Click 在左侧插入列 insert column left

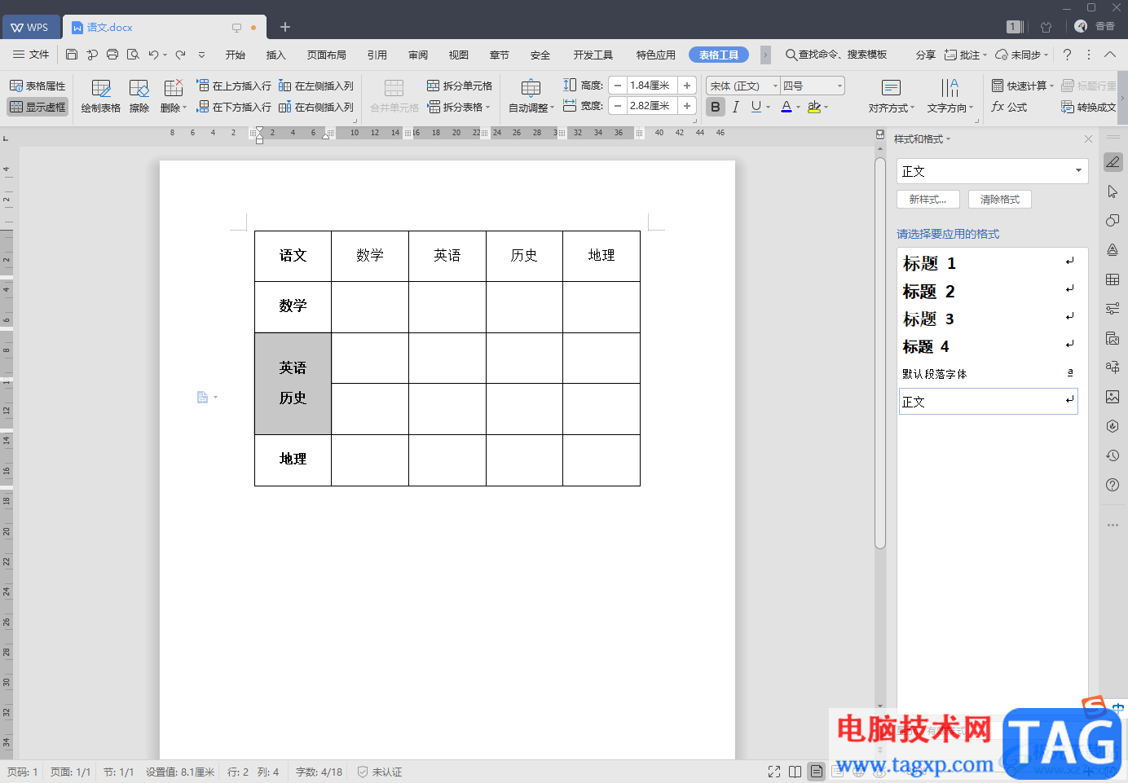pyautogui.click(x=316, y=86)
